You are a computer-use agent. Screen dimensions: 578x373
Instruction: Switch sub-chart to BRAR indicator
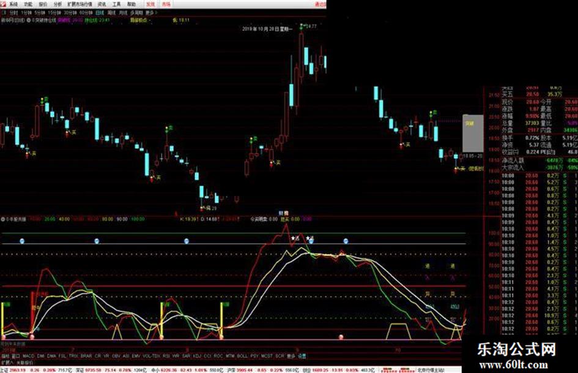86,356
